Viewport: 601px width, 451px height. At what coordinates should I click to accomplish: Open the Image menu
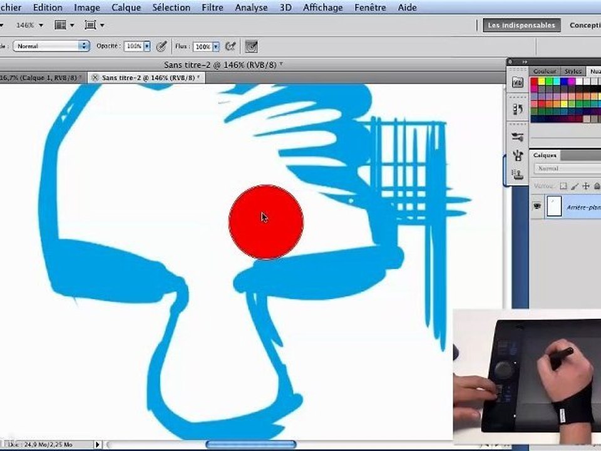(x=87, y=8)
